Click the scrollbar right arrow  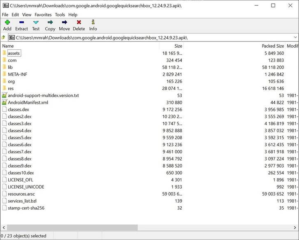[x=295, y=227]
